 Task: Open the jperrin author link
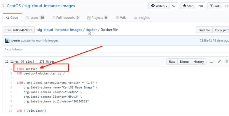click(15, 41)
